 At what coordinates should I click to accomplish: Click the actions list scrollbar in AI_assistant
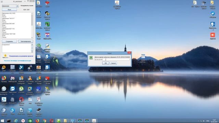pyautogui.click(x=32, y=25)
